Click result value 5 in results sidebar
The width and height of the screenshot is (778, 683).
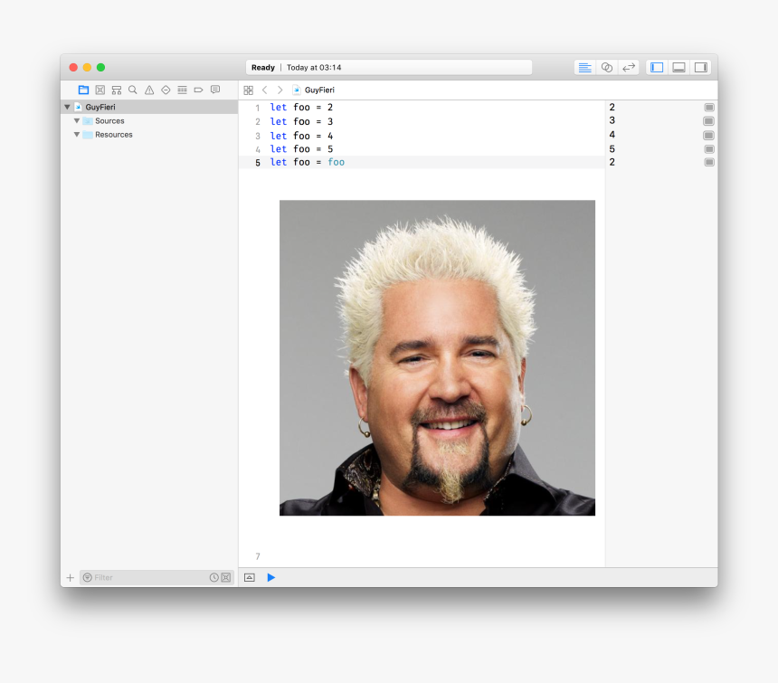point(612,149)
